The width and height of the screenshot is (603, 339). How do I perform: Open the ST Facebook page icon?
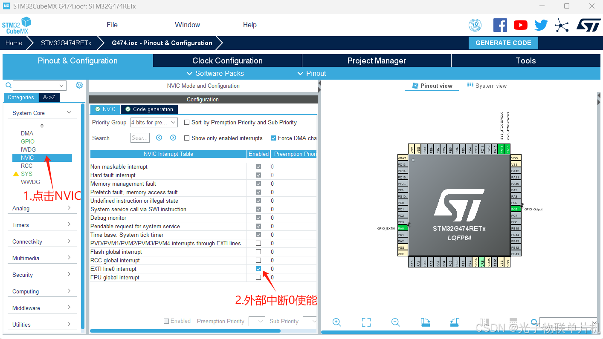pyautogui.click(x=500, y=25)
